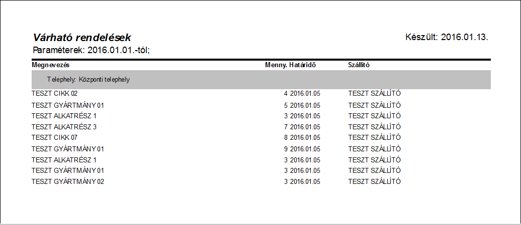This screenshot has height=225, width=521.
Task: Click the 'Paraméterek: 2016.01.01.-tól;' line
Action: click(92, 50)
